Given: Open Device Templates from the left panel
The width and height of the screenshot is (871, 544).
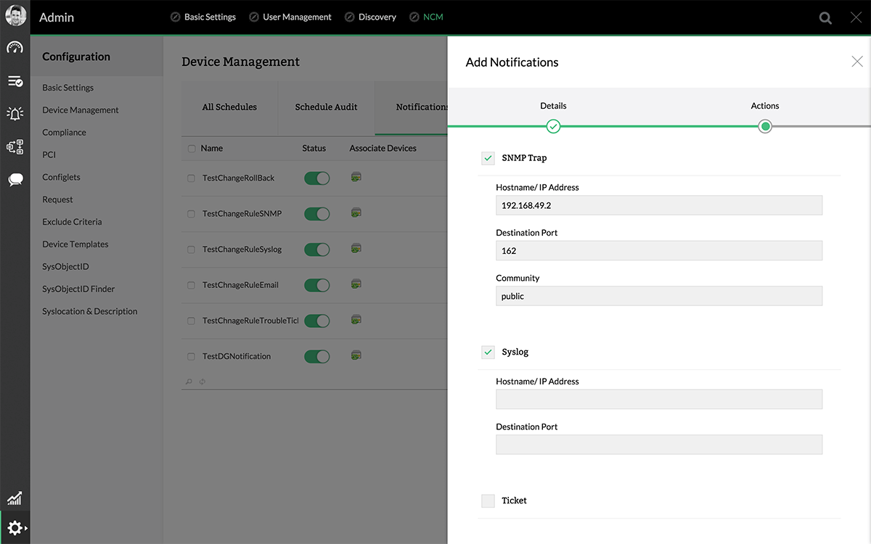Looking at the screenshot, I should pyautogui.click(x=75, y=244).
